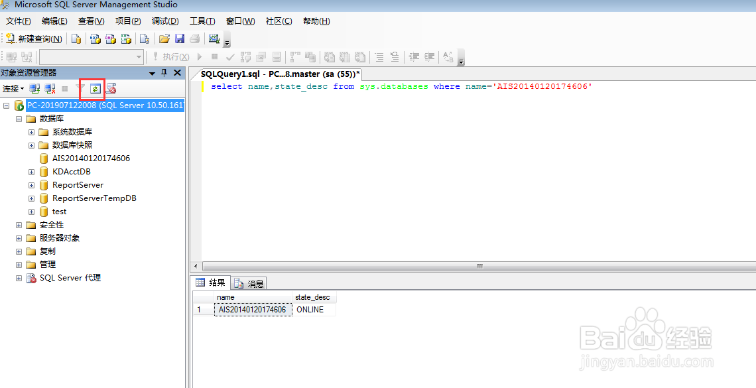The height and width of the screenshot is (388, 756).
Task: Open an Analysis Services XMLA query
Action: point(126,39)
